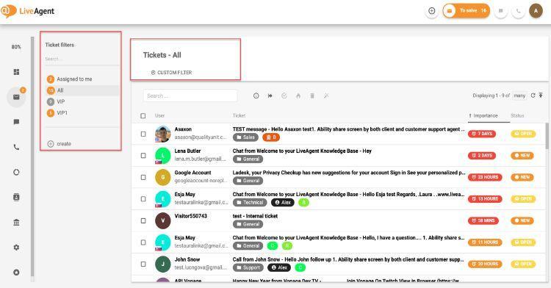The height and width of the screenshot is (288, 551).
Task: Click the Ticket column header
Action: 239,115
